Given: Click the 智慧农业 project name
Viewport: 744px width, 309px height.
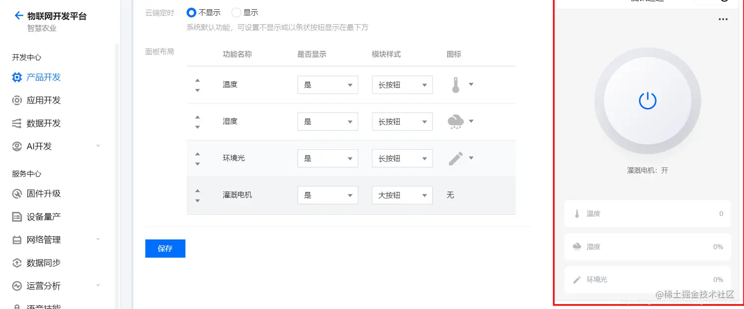Looking at the screenshot, I should [42, 29].
